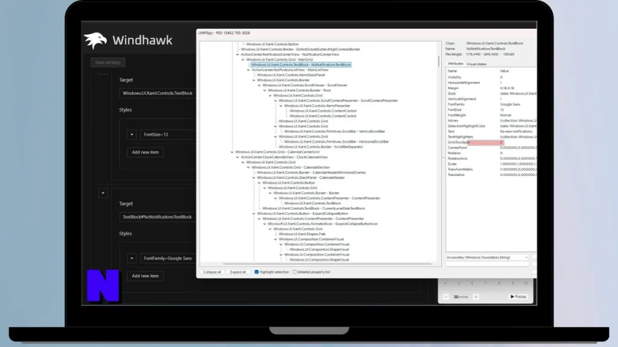
Task: Collapse the AnimatedIcon - ExpandCollapseButtonIcon node arrow
Action: click(x=265, y=224)
